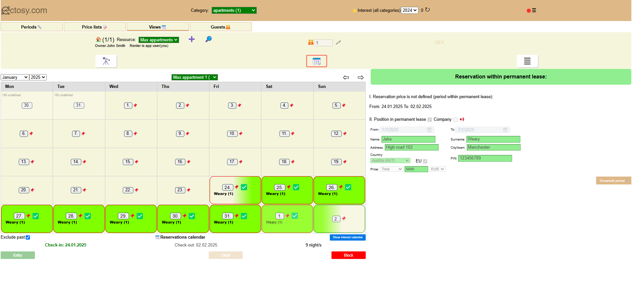632x299 pixels.
Task: Click the Name field containing Jake
Action: point(408,139)
